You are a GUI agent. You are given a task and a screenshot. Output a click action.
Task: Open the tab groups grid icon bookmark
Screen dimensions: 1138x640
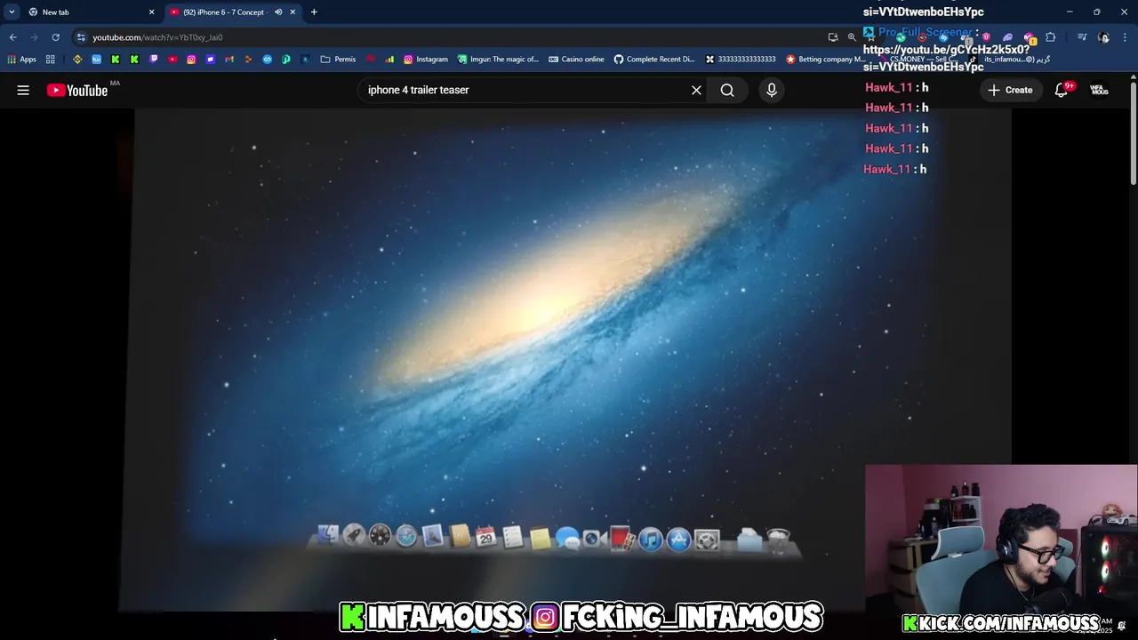click(x=51, y=60)
